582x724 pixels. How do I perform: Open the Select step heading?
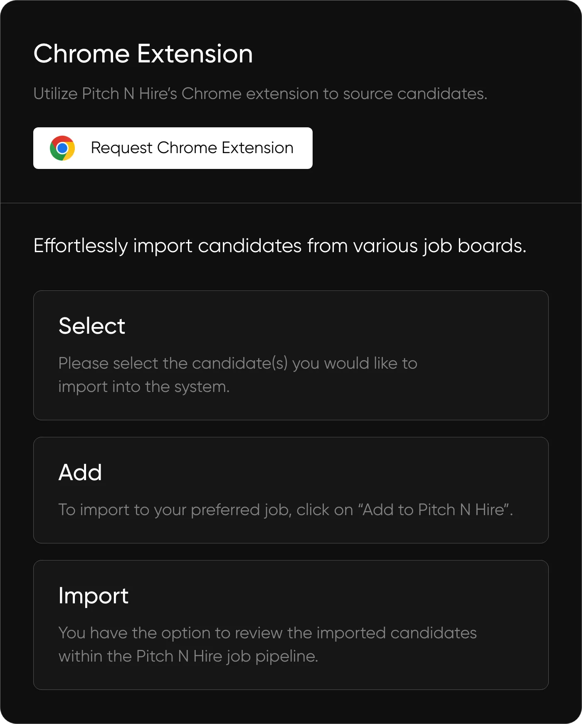point(92,326)
